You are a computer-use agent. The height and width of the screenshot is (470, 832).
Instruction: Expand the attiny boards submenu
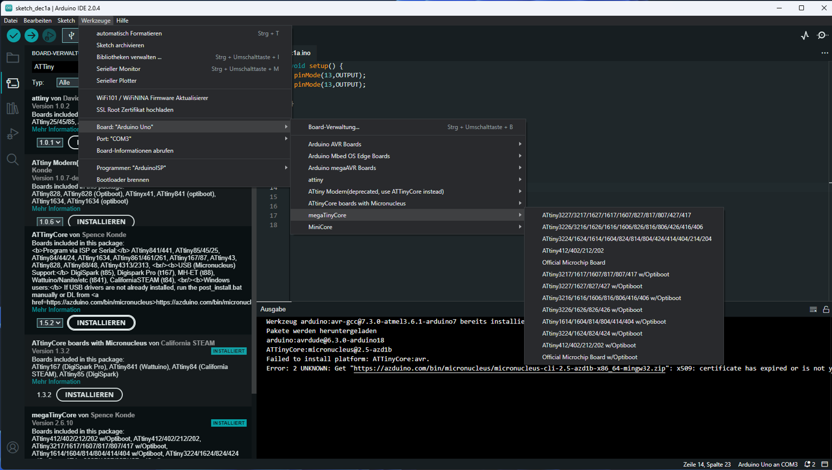tap(407, 180)
